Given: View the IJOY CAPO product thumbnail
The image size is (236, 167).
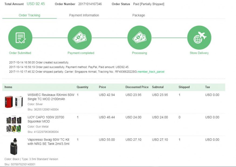Looking at the screenshot, I should click(x=14, y=124).
